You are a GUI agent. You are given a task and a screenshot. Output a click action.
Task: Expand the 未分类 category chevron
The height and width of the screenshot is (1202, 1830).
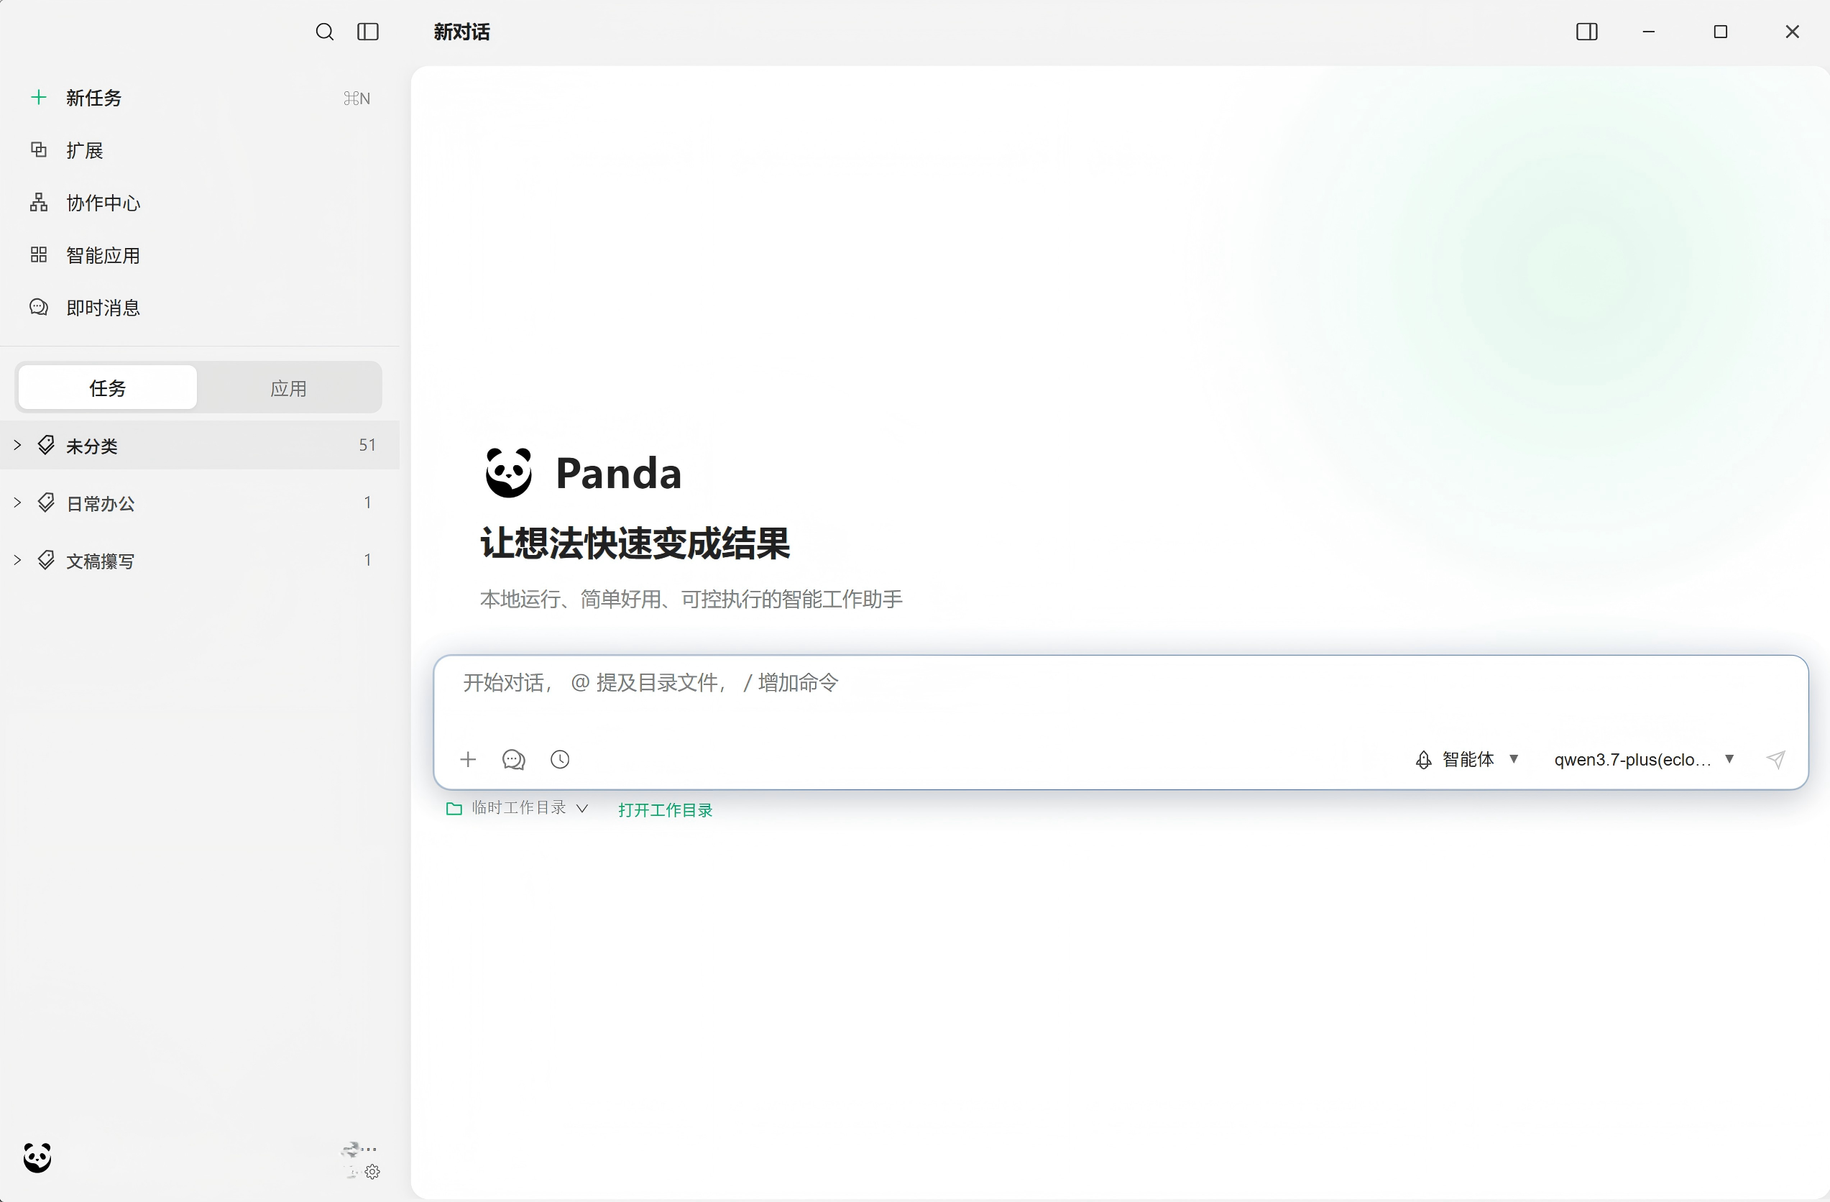[18, 444]
